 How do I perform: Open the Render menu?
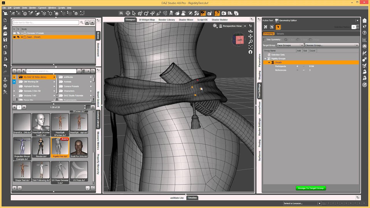(x=33, y=8)
